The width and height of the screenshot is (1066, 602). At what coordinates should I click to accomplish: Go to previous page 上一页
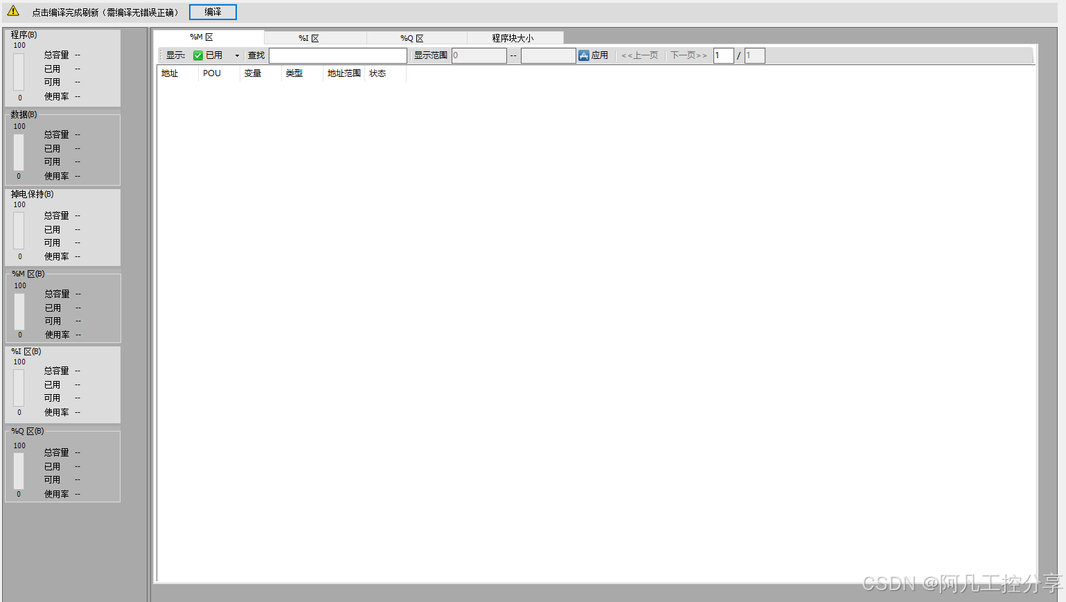[640, 55]
